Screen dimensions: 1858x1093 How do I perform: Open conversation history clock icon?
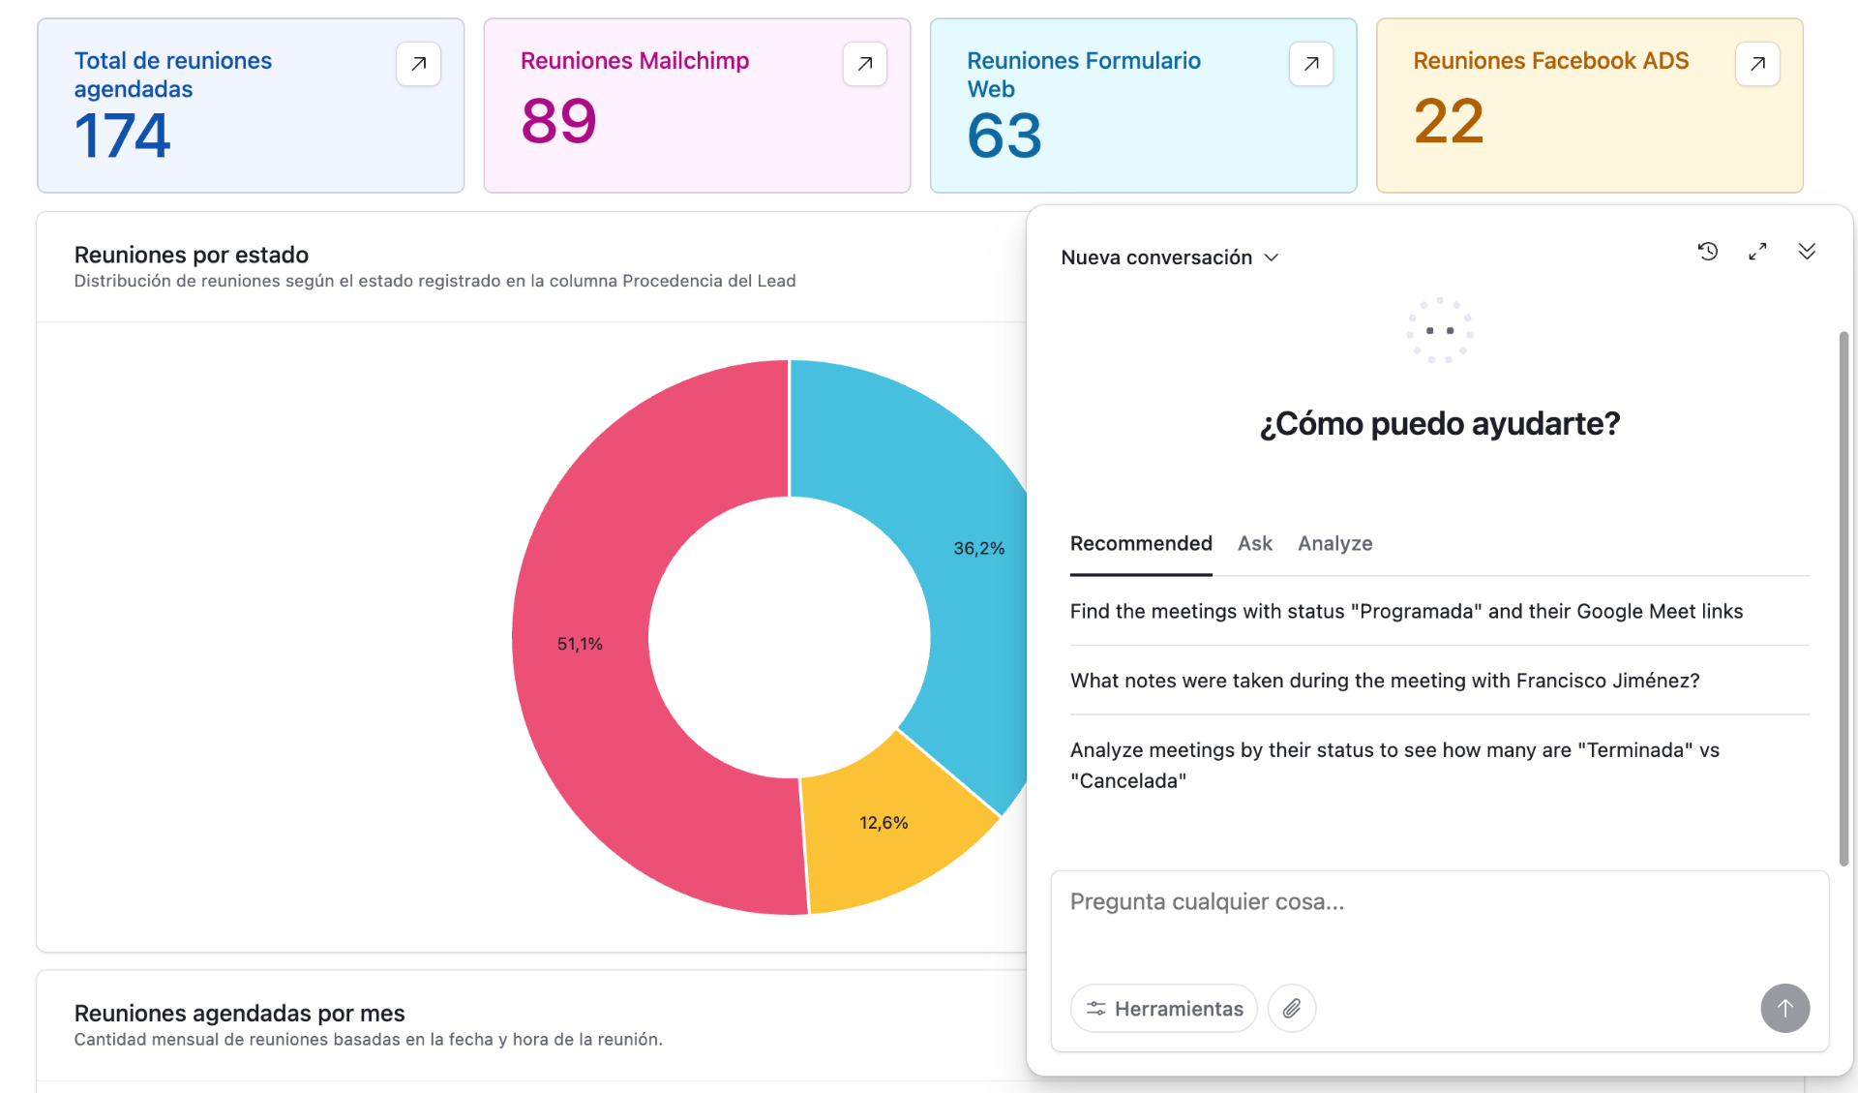click(1708, 252)
